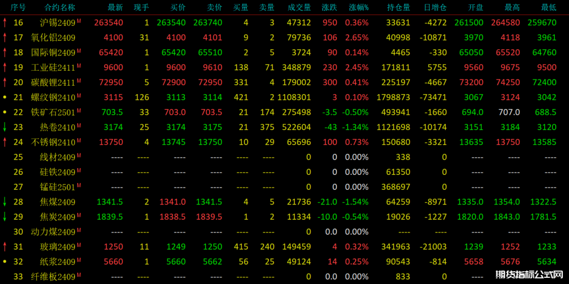This screenshot has height=284, width=569.
Task: Click the up arrow on row 19
Action: pyautogui.click(x=4, y=67)
